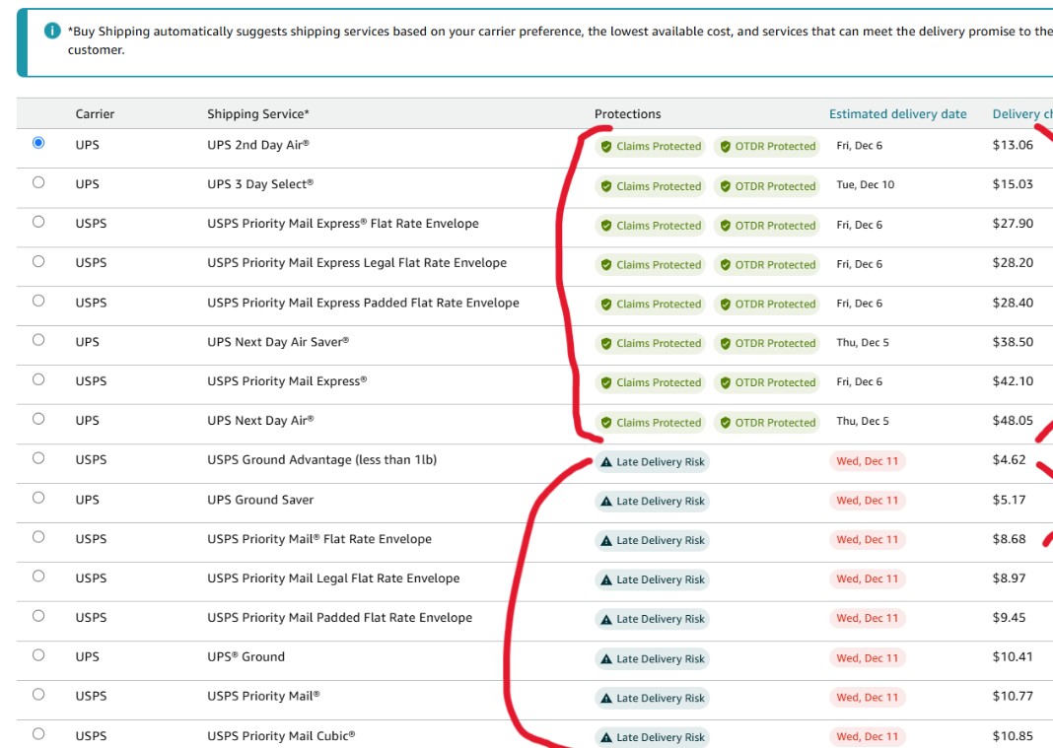Click Late Delivery Risk badge in $8.97 row
The image size is (1053, 748).
pyautogui.click(x=652, y=579)
